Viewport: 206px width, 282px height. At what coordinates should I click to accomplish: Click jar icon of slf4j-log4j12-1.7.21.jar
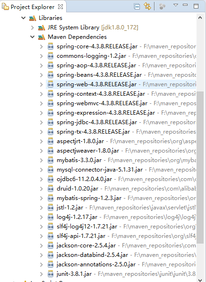click(51, 227)
